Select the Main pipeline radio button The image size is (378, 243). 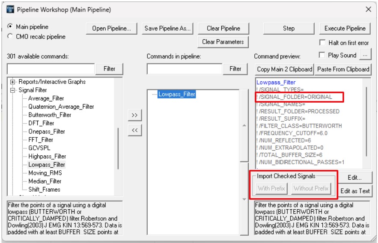[x=10, y=27]
